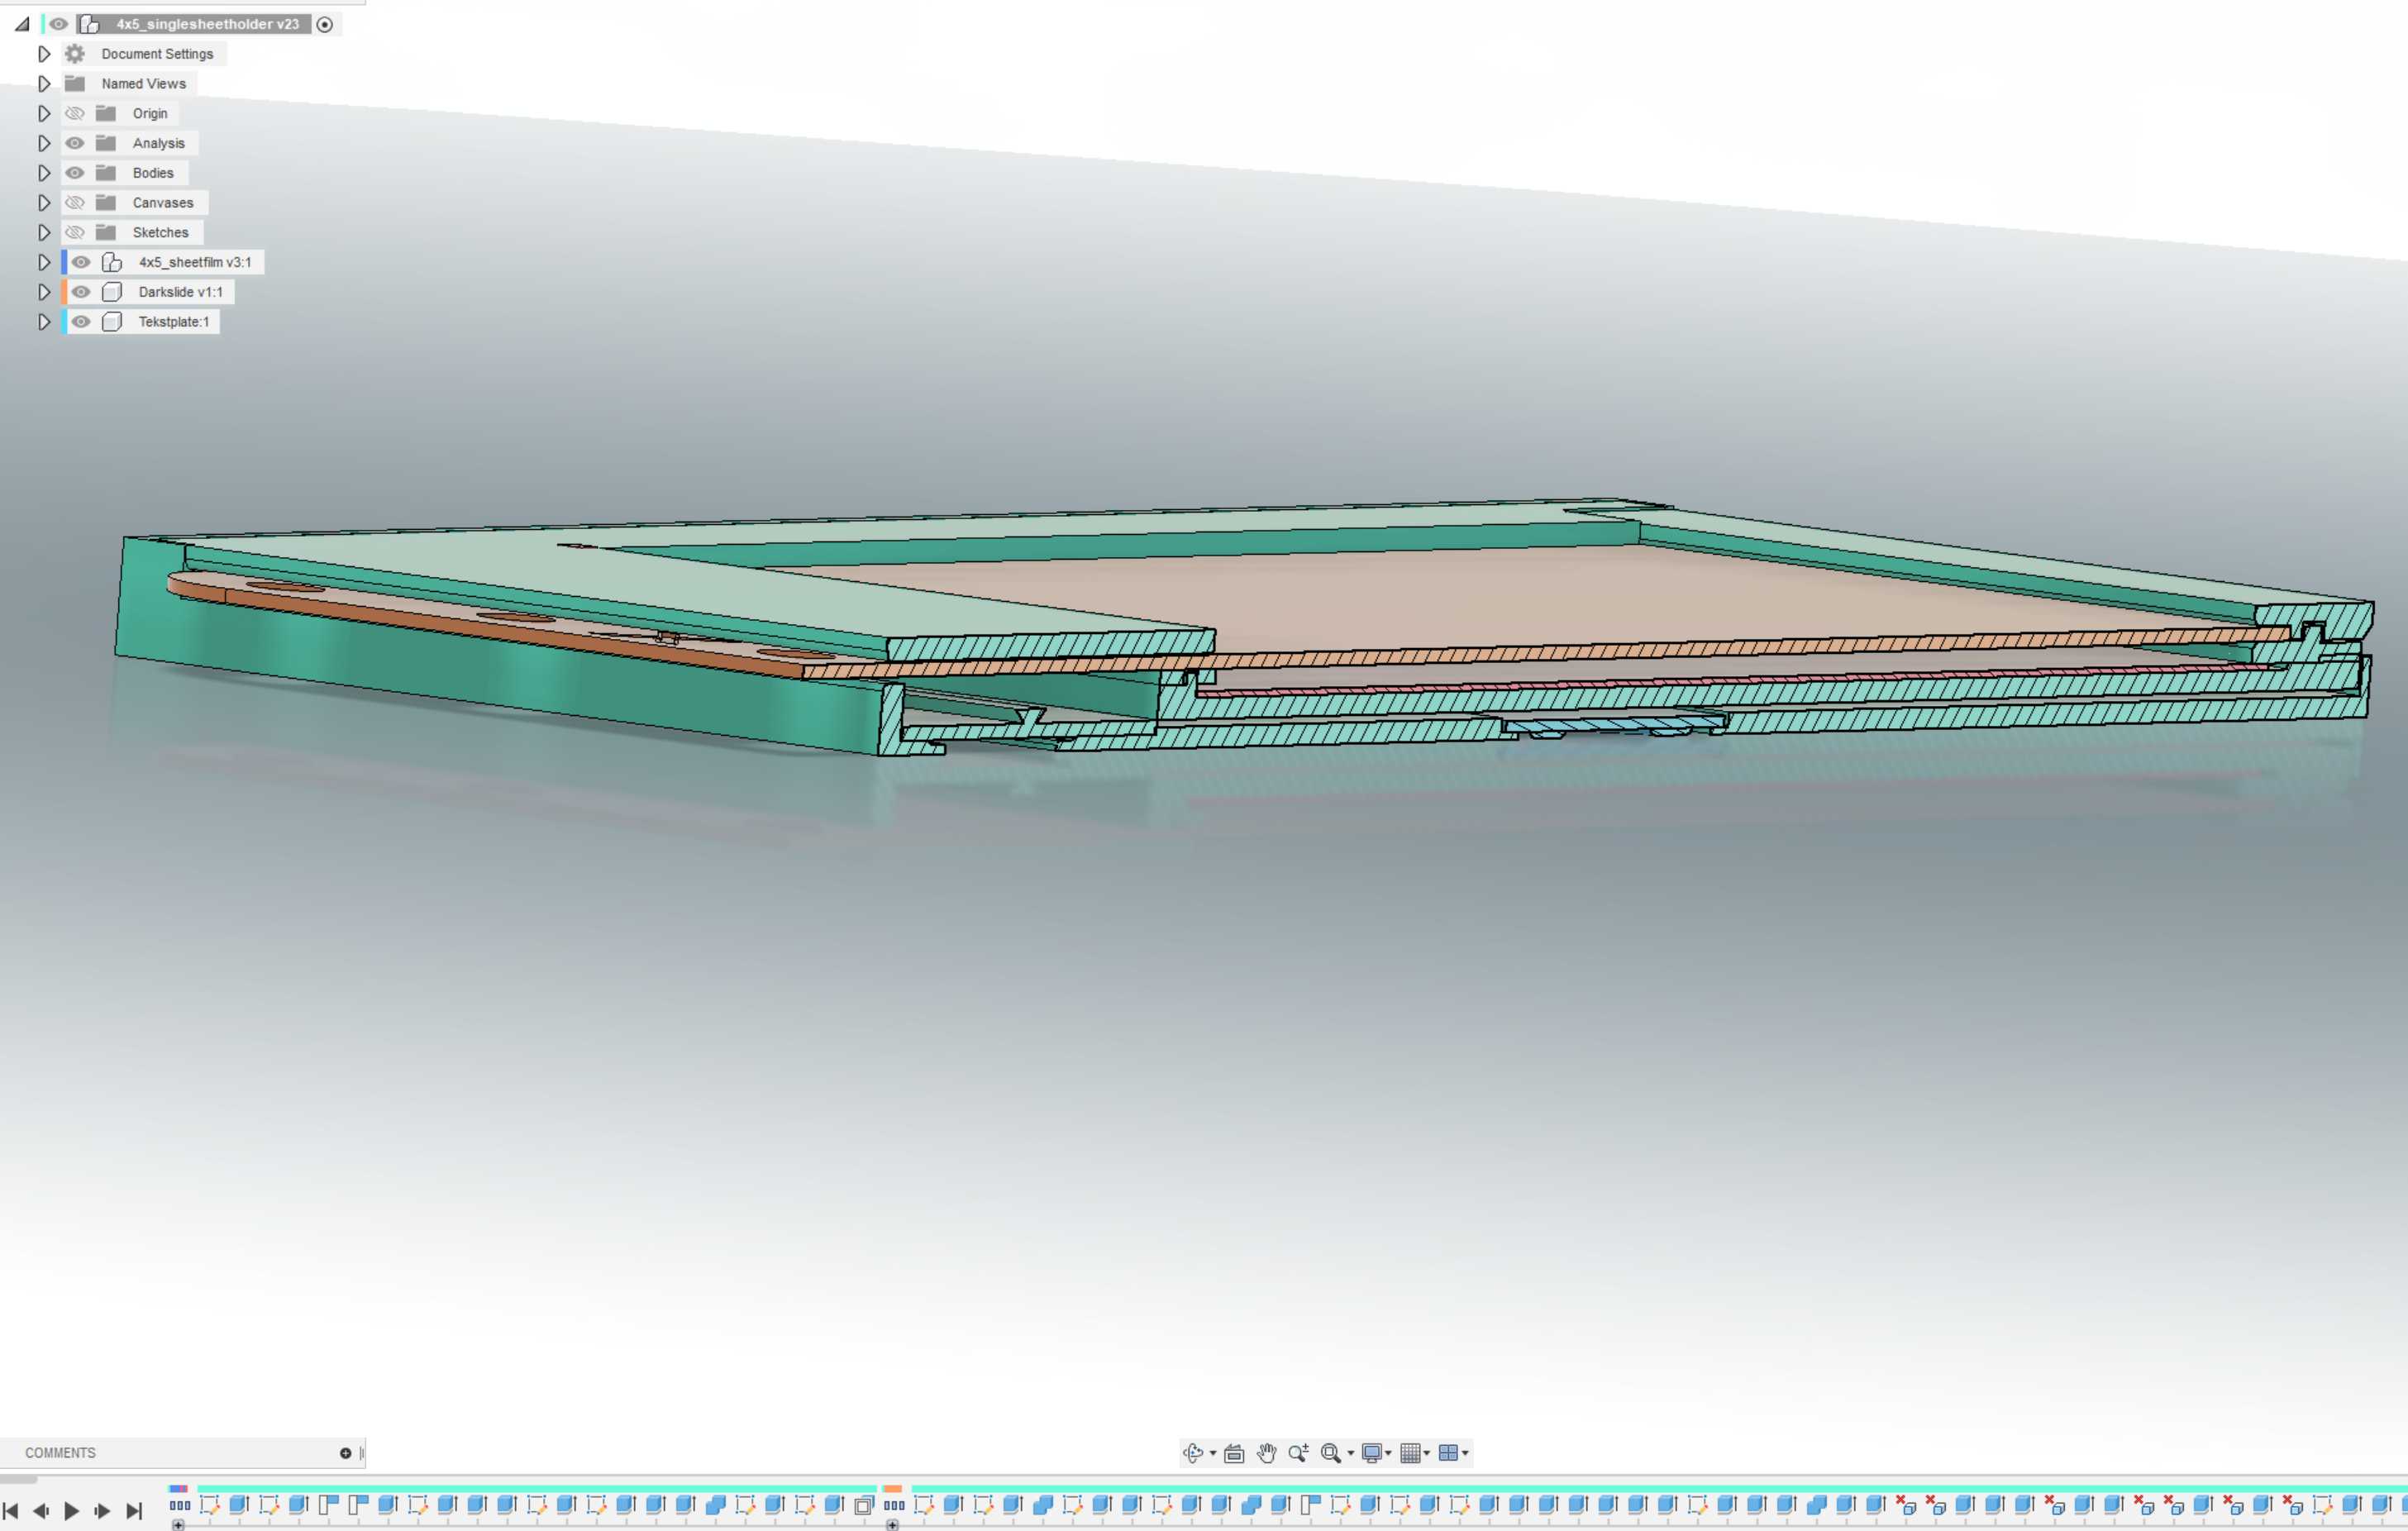Toggle visibility of the root component
This screenshot has height=1531, width=2408.
click(x=59, y=24)
